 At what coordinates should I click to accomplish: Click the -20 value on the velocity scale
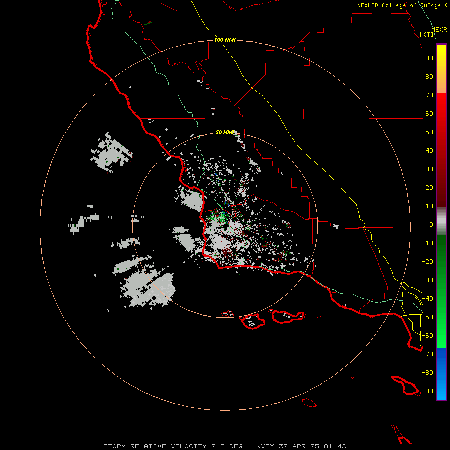pyautogui.click(x=427, y=262)
